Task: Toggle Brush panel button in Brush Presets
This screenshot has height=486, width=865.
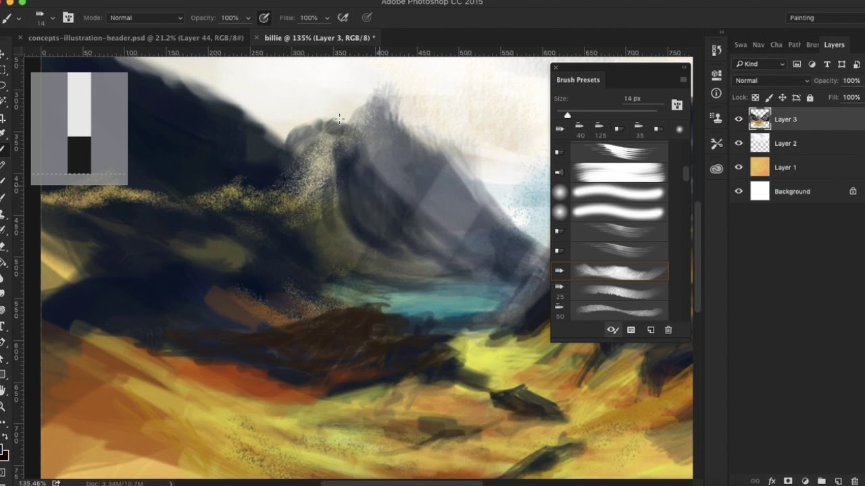Action: (x=676, y=105)
